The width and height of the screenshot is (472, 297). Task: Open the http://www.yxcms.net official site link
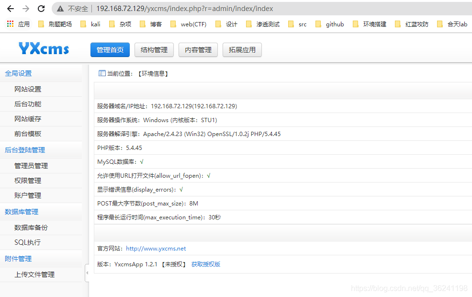[x=156, y=249]
